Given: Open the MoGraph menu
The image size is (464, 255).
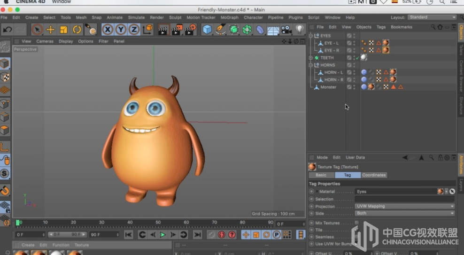Looking at the screenshot, I should coord(229,17).
